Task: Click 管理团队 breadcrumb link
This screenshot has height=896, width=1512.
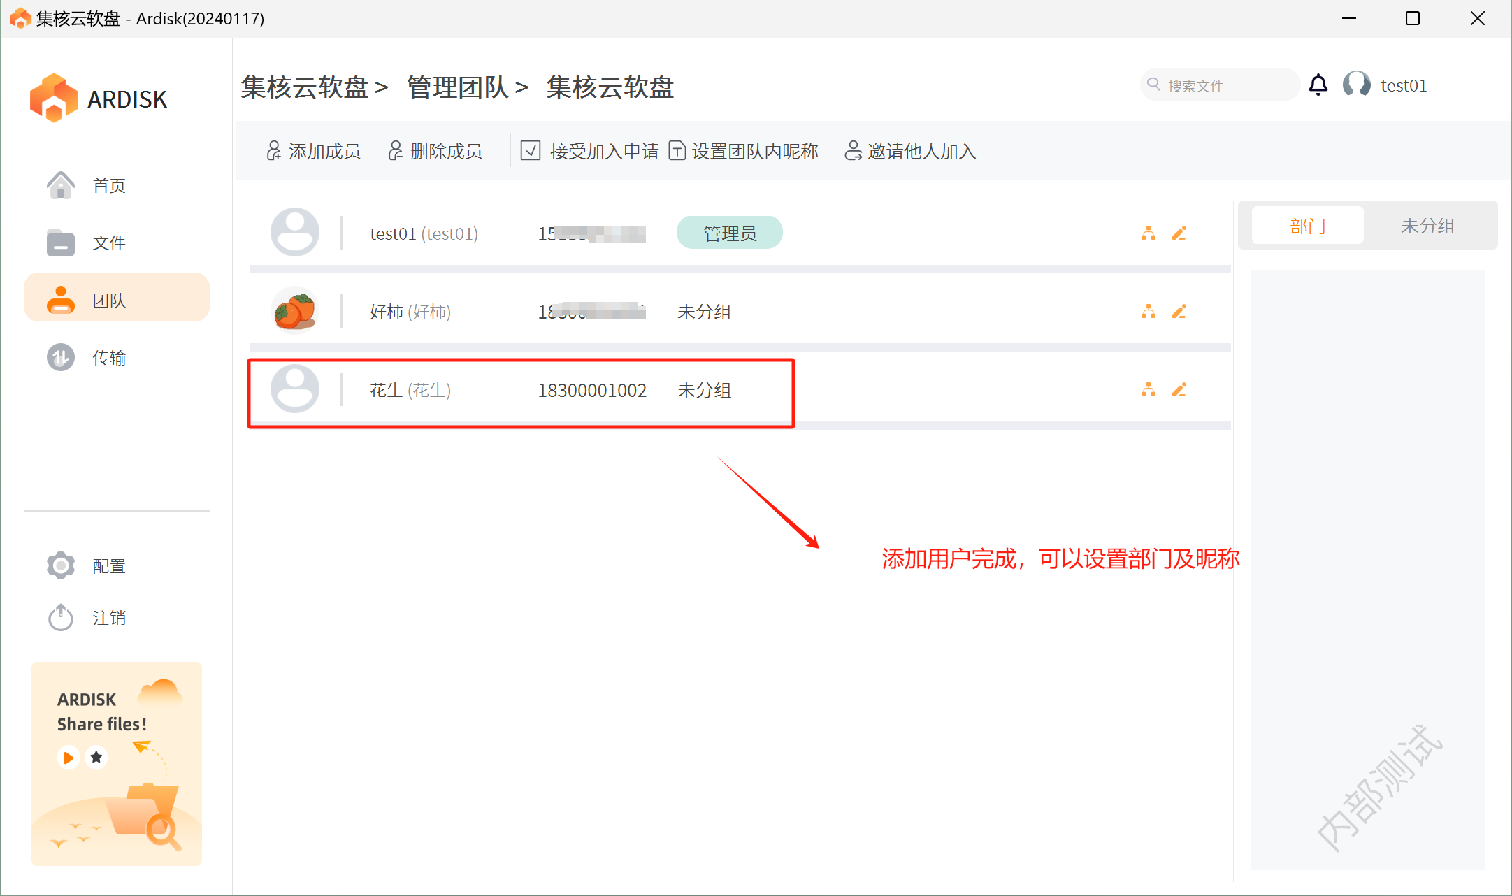Action: [457, 88]
